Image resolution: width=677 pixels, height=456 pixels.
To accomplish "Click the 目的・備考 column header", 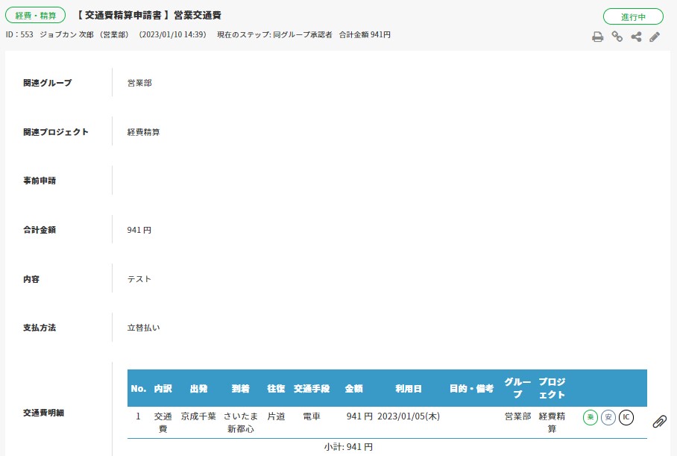I will 471,389.
